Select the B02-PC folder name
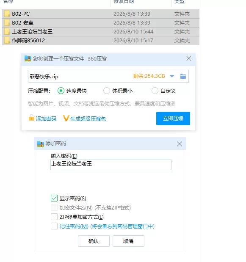The image size is (246, 262). pos(21,14)
